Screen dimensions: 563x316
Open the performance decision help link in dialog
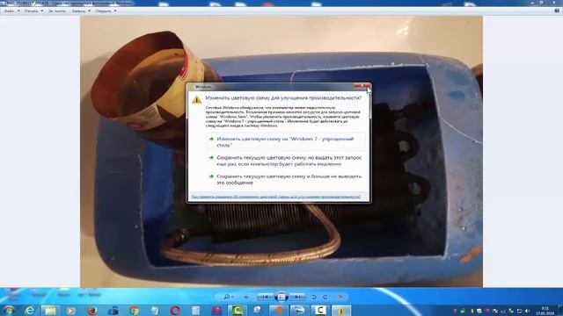275,197
